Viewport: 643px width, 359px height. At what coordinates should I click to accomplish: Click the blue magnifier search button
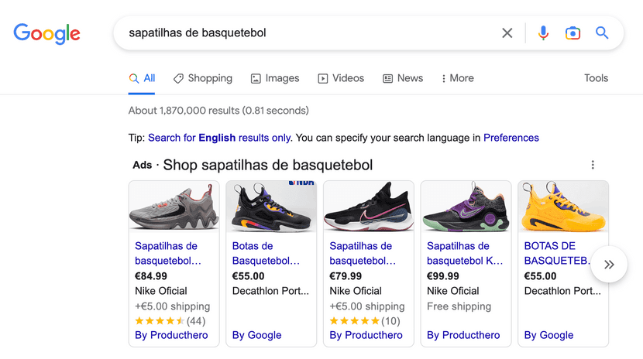602,33
